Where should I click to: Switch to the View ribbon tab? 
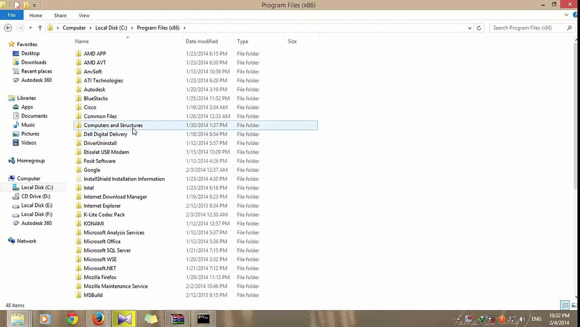84,15
